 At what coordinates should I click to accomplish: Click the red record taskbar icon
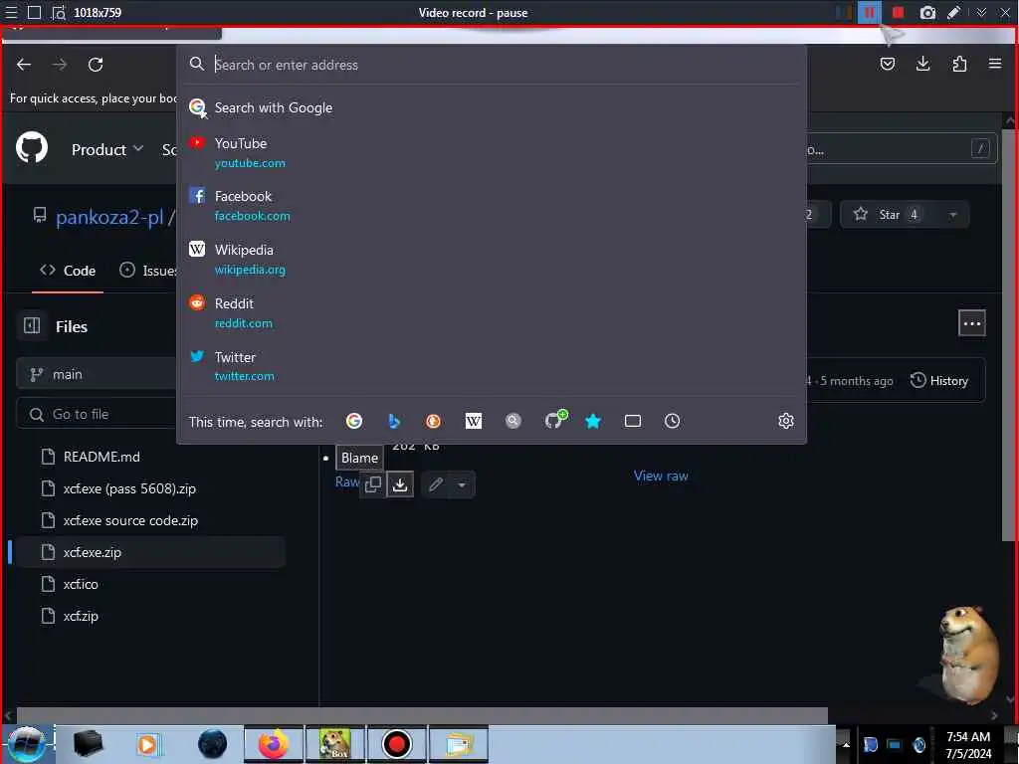point(396,744)
